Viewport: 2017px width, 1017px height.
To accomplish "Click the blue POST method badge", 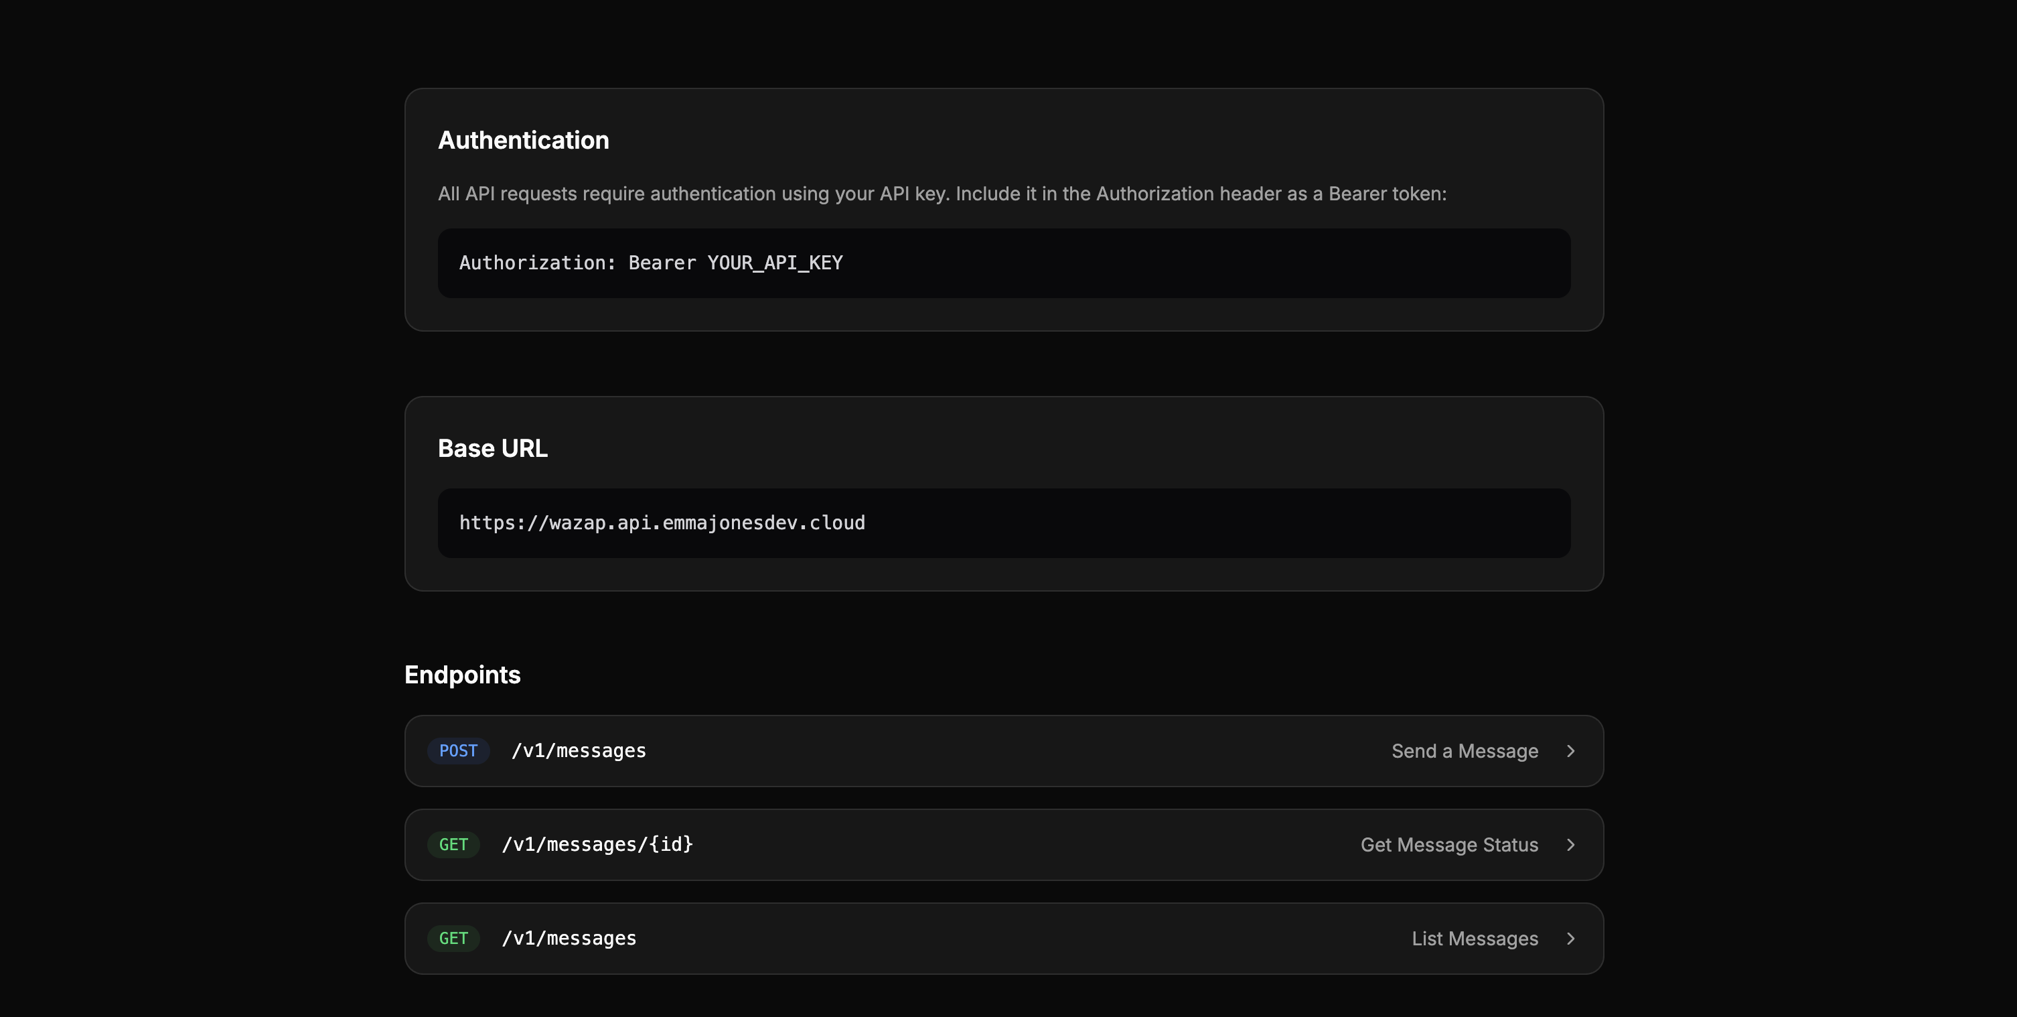I will [x=458, y=750].
